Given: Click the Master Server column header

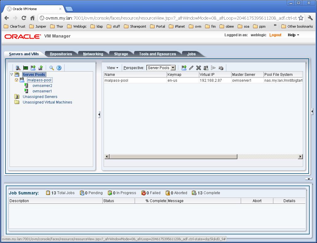Looking at the screenshot, I should coord(247,75).
